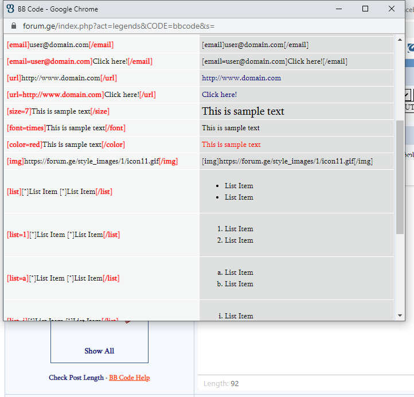Screen dimensions: 414x397
Task: Select the [color=red] sample code cell
Action: (101, 145)
